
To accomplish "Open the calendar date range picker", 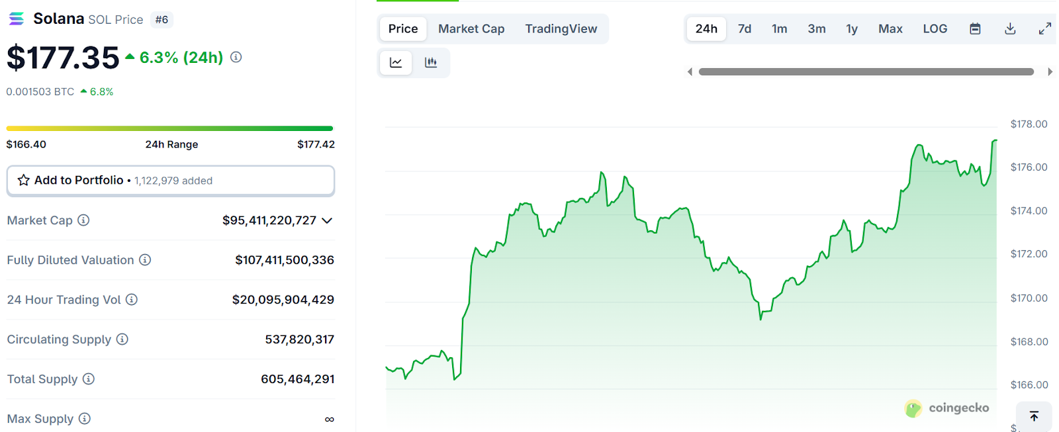I will point(975,28).
